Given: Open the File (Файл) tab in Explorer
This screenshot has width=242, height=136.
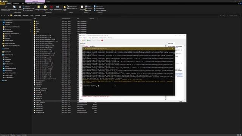Looking at the screenshot, I should point(3,3).
